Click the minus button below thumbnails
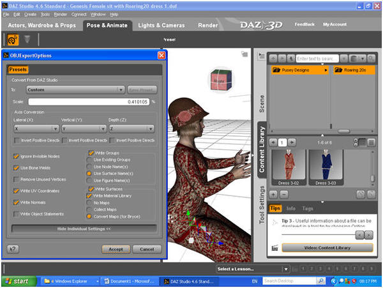Viewport: 383px width, 288px height. click(x=284, y=195)
